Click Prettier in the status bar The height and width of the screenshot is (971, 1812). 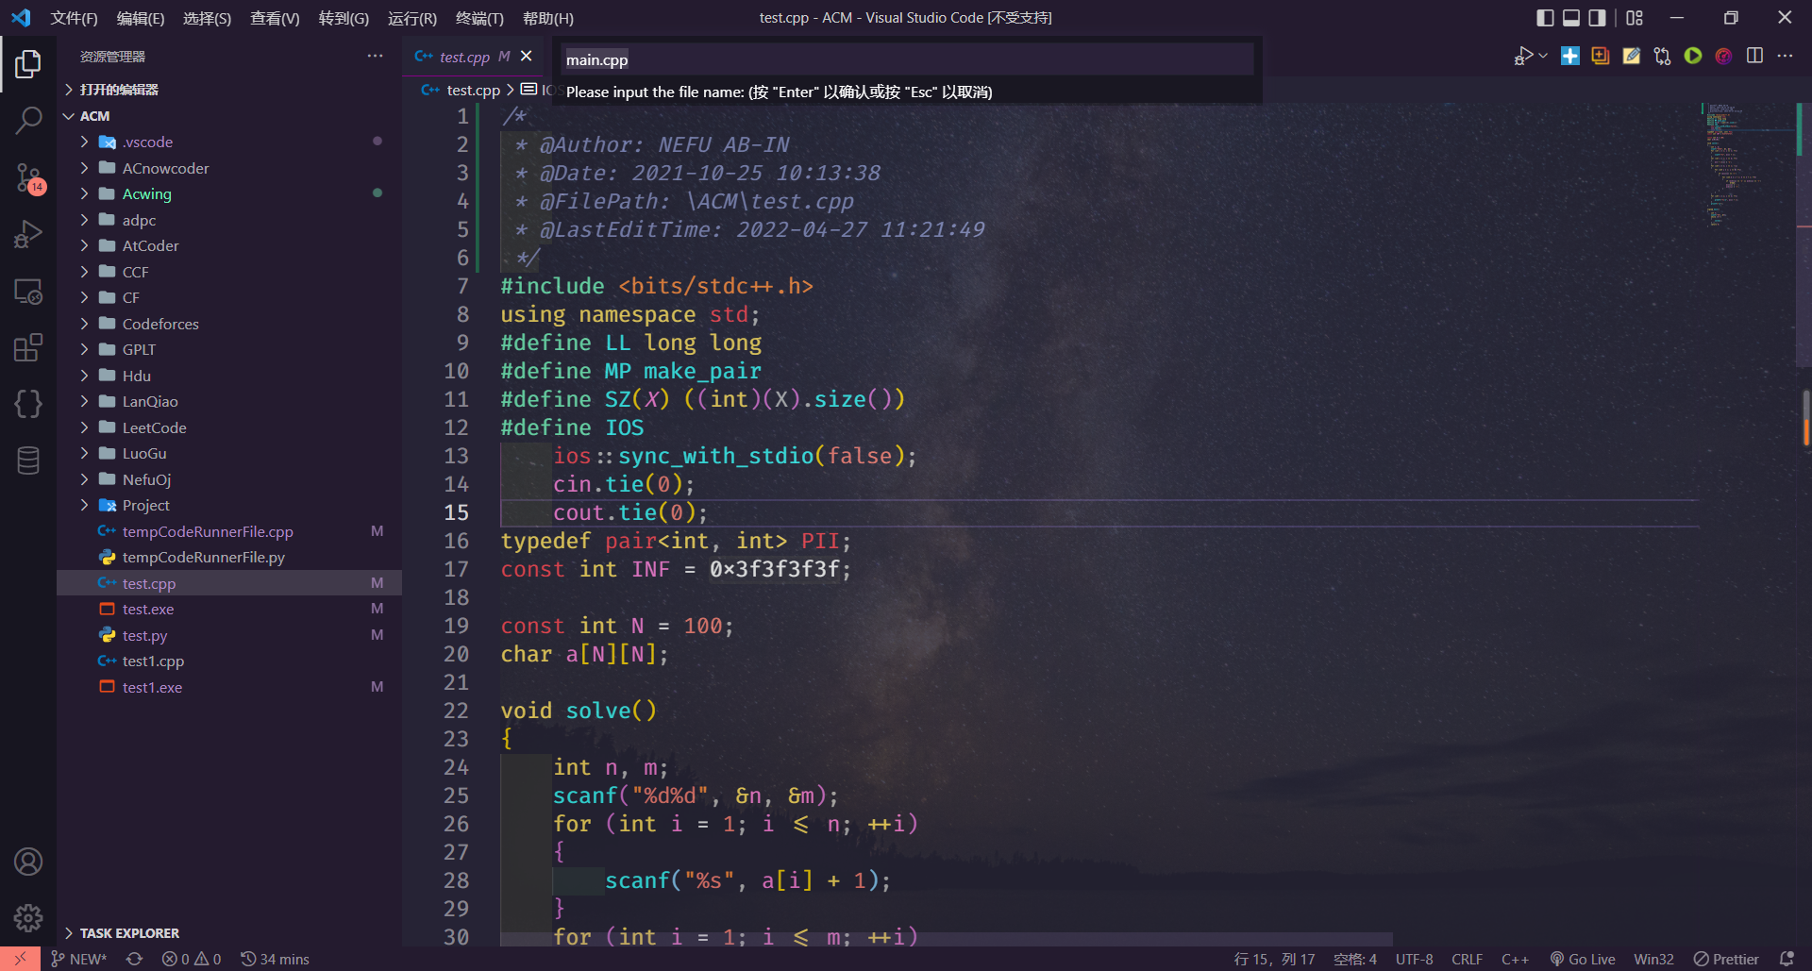(1726, 959)
